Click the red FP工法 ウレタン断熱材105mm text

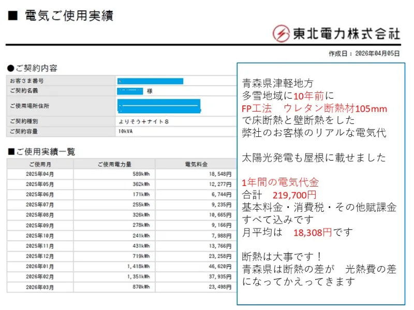tap(314, 109)
